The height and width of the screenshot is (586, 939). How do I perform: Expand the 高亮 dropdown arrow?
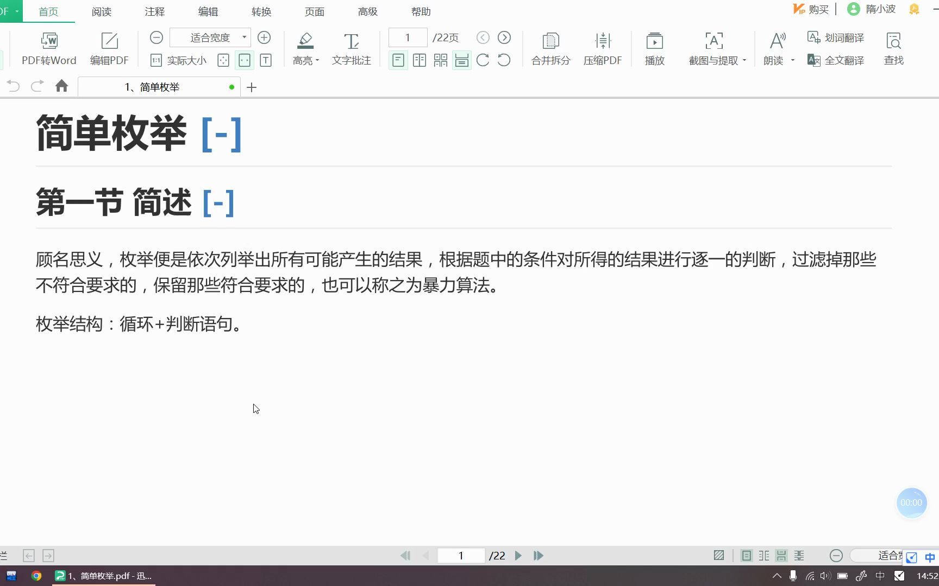coord(317,61)
